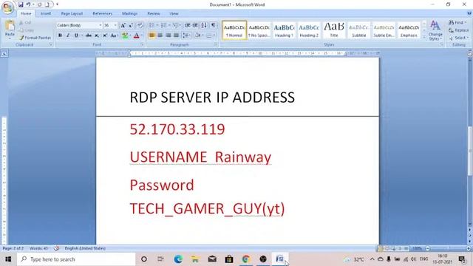This screenshot has height=266, width=473.
Task: Increase paragraph indent
Action: [195, 25]
